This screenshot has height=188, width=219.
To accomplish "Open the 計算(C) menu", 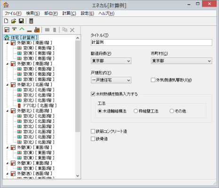I will click(69, 13).
